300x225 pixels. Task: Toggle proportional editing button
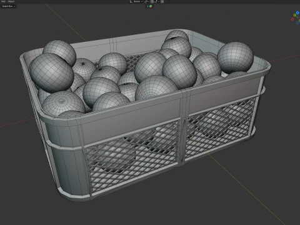[x=162, y=1]
